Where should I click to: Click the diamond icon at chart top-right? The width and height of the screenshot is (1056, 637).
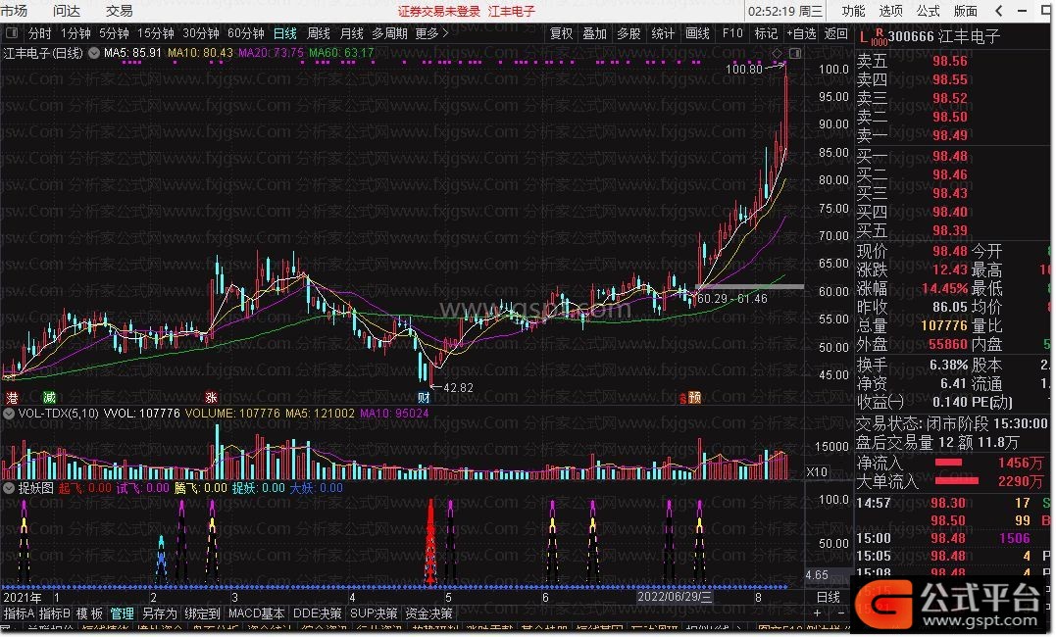[778, 53]
